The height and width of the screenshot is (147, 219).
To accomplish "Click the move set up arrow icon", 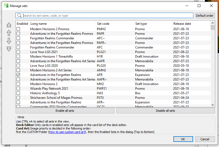I will coord(9,33).
